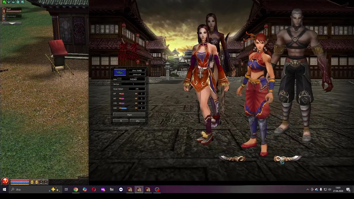Switch to the active second game window
The width and height of the screenshot is (354, 199).
(x=139, y=190)
